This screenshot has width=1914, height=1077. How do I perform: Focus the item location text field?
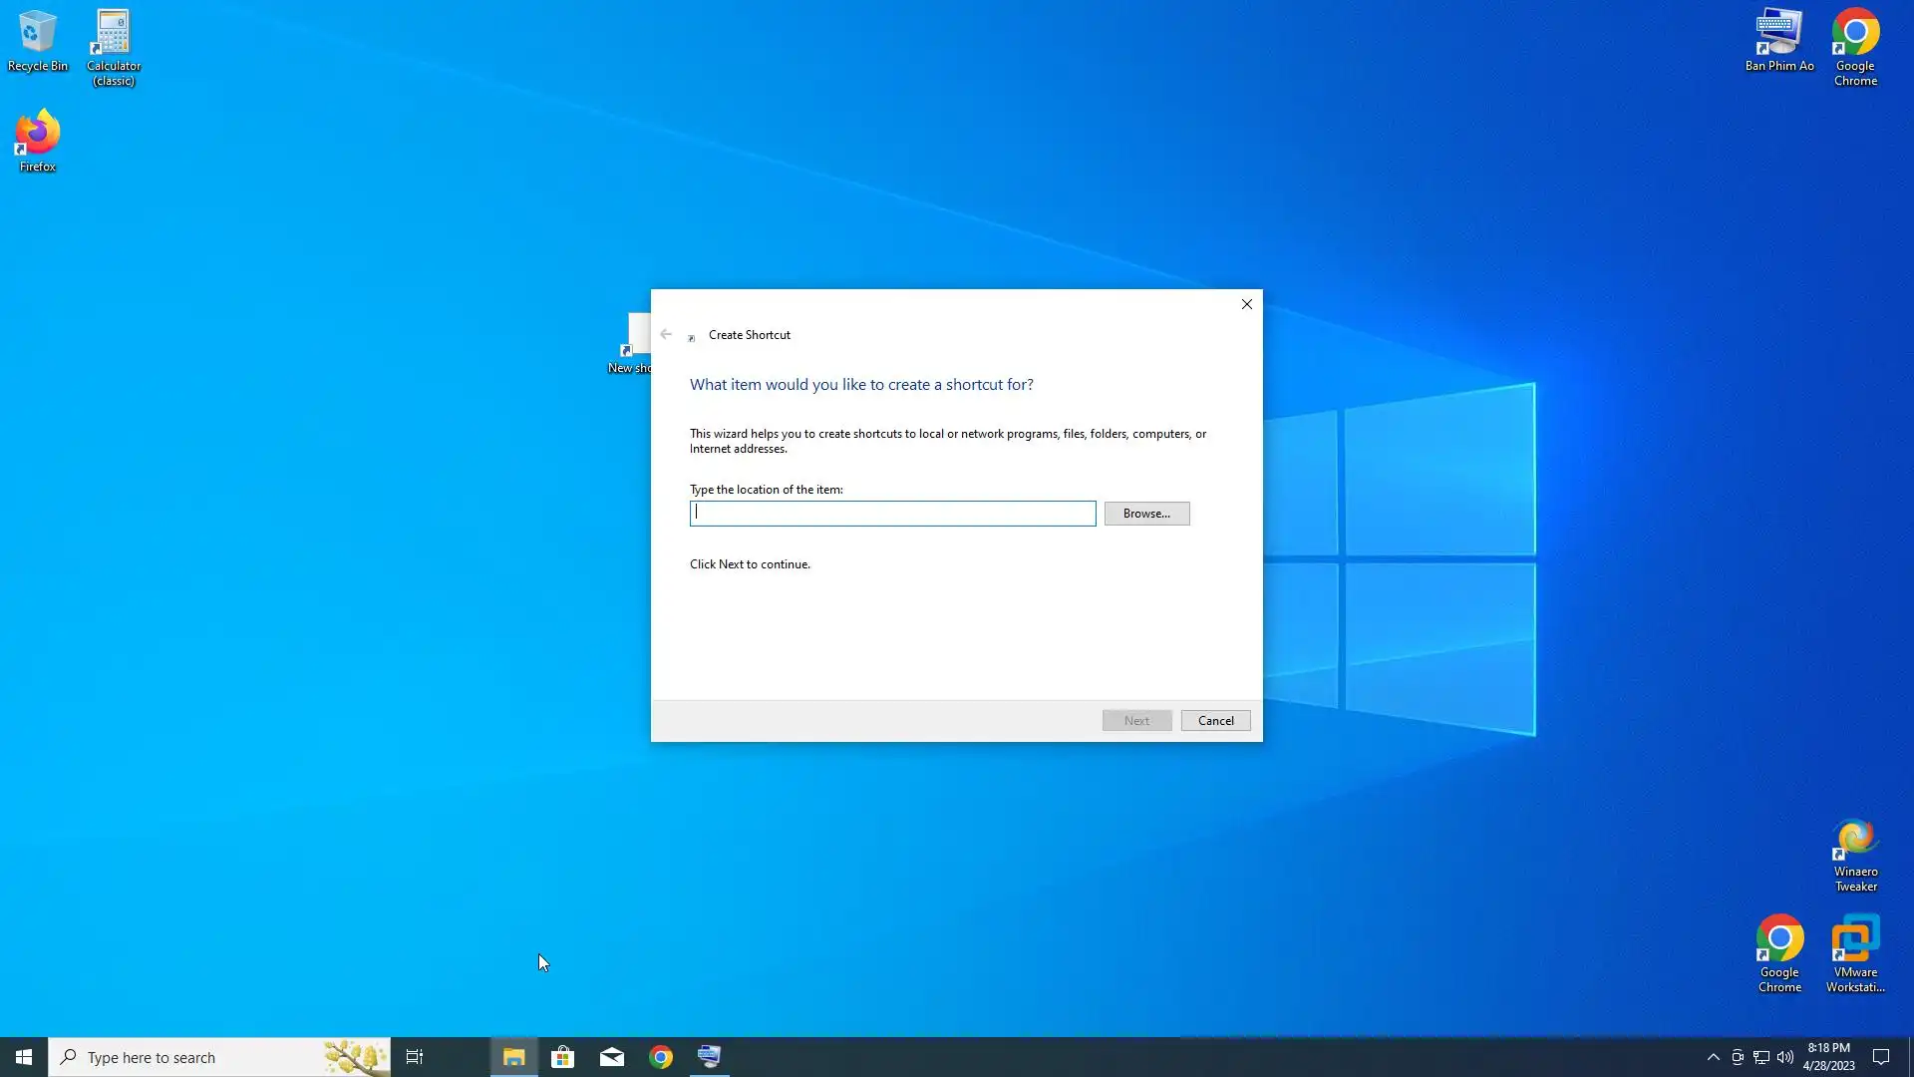[892, 514]
